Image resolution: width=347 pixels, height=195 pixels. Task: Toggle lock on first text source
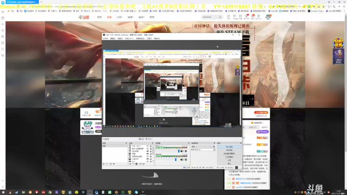tap(151, 146)
